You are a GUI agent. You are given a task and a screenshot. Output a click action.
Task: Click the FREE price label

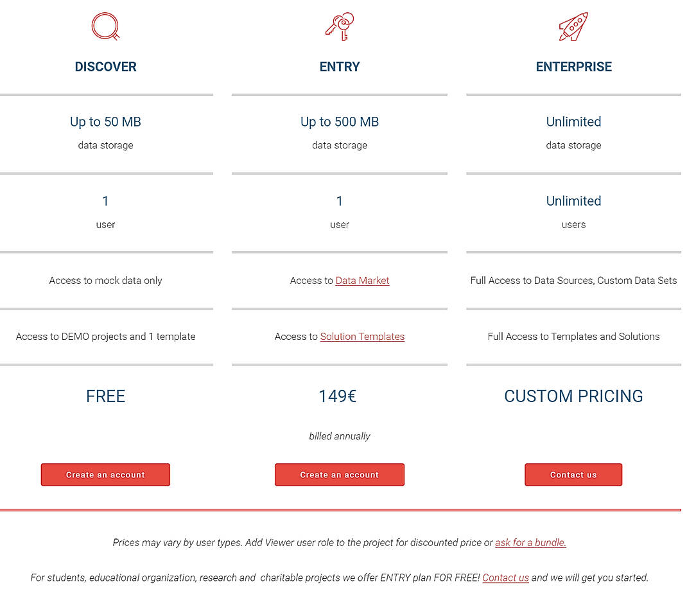click(105, 396)
